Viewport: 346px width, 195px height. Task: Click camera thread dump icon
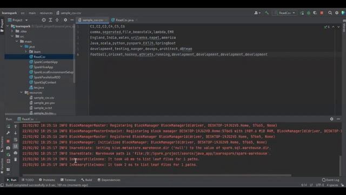8,148
